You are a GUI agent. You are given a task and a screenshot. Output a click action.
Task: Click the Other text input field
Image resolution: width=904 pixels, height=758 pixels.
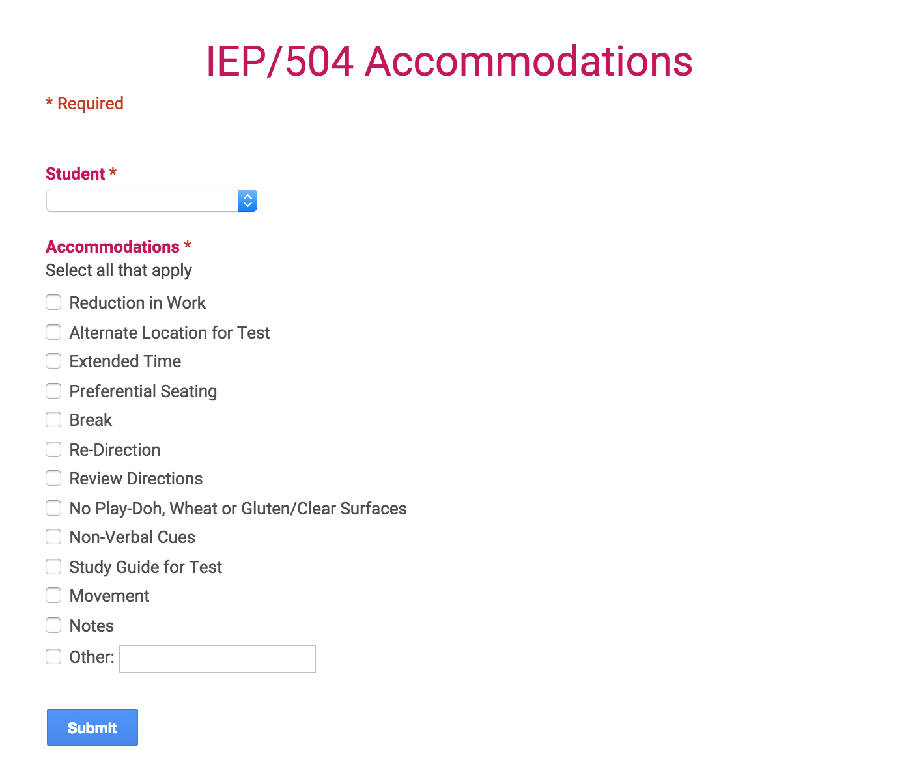coord(218,659)
